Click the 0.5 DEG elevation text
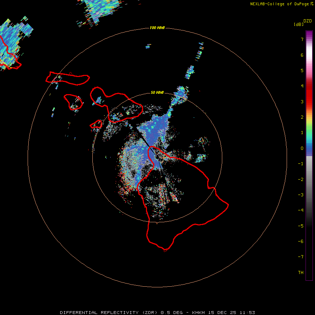This screenshot has width=315, height=315. point(172,313)
